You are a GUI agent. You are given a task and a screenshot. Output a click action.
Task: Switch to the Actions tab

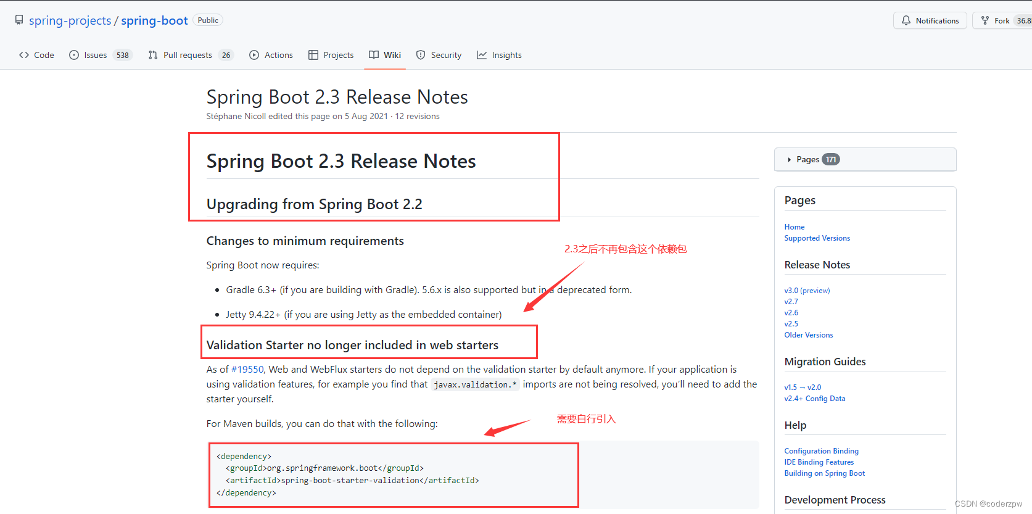[271, 55]
